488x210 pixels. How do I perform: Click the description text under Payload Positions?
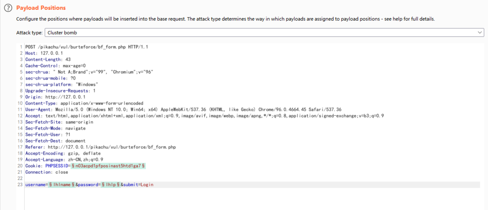point(225,19)
